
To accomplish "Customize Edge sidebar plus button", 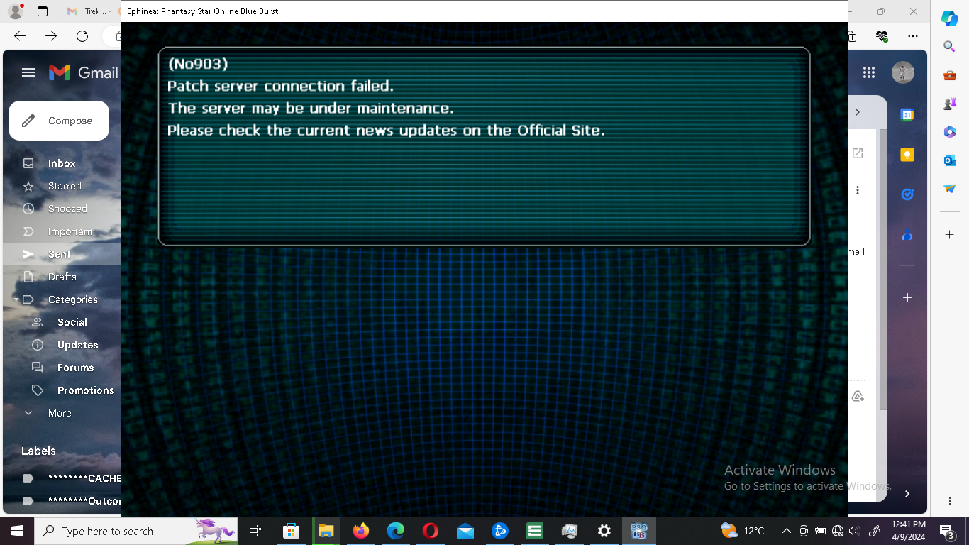I will tap(949, 234).
